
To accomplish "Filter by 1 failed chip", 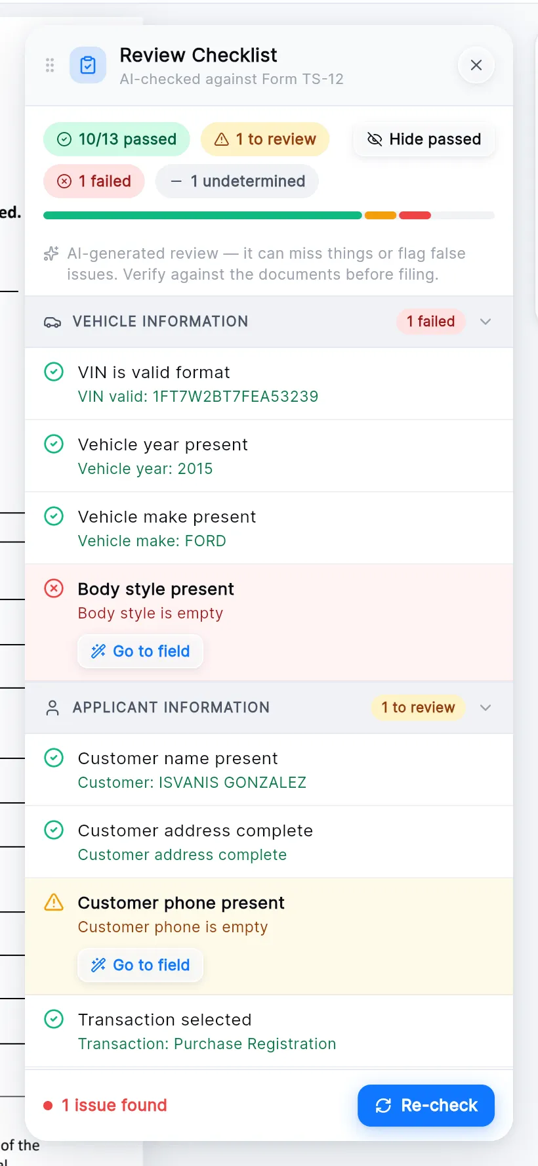I will click(94, 181).
